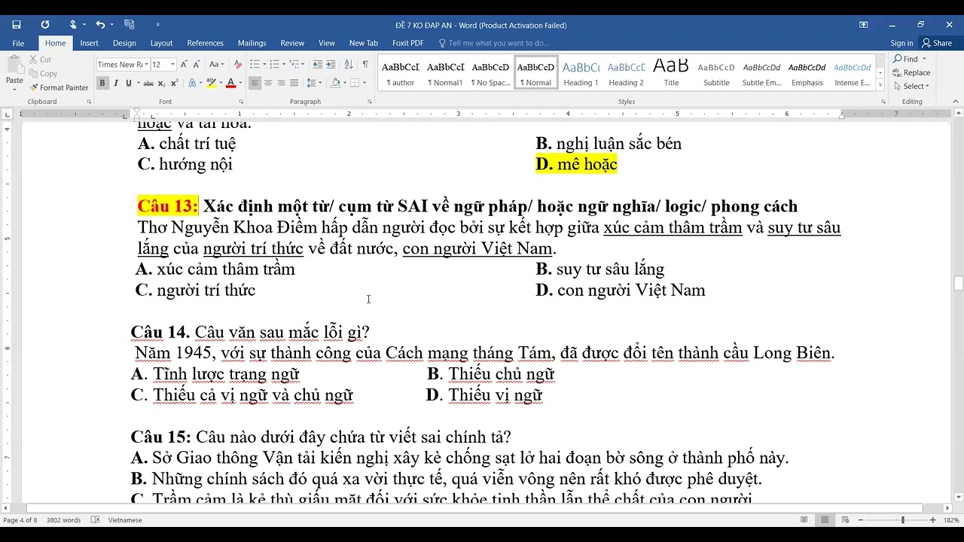Click the Multilevel list icon
This screenshot has width=964, height=542.
294,65
